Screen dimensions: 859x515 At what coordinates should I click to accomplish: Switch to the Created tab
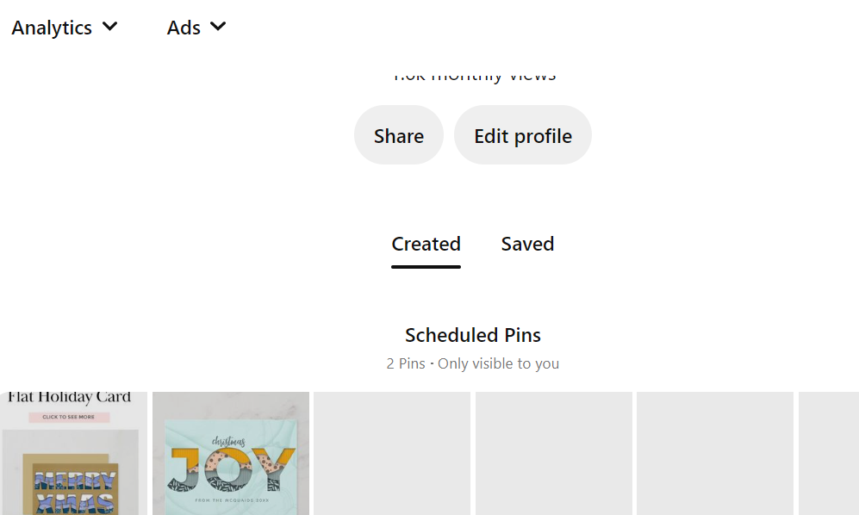(426, 245)
